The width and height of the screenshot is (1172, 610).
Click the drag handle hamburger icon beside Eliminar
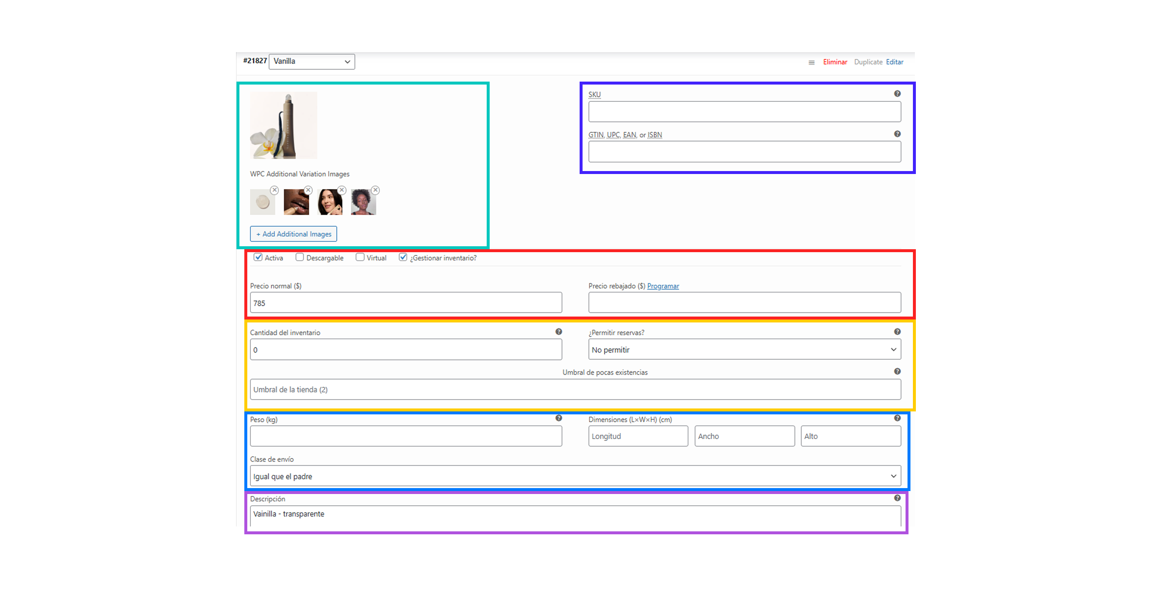(x=812, y=62)
